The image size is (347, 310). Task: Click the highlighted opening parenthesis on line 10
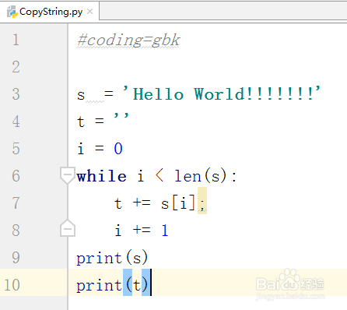(x=128, y=283)
